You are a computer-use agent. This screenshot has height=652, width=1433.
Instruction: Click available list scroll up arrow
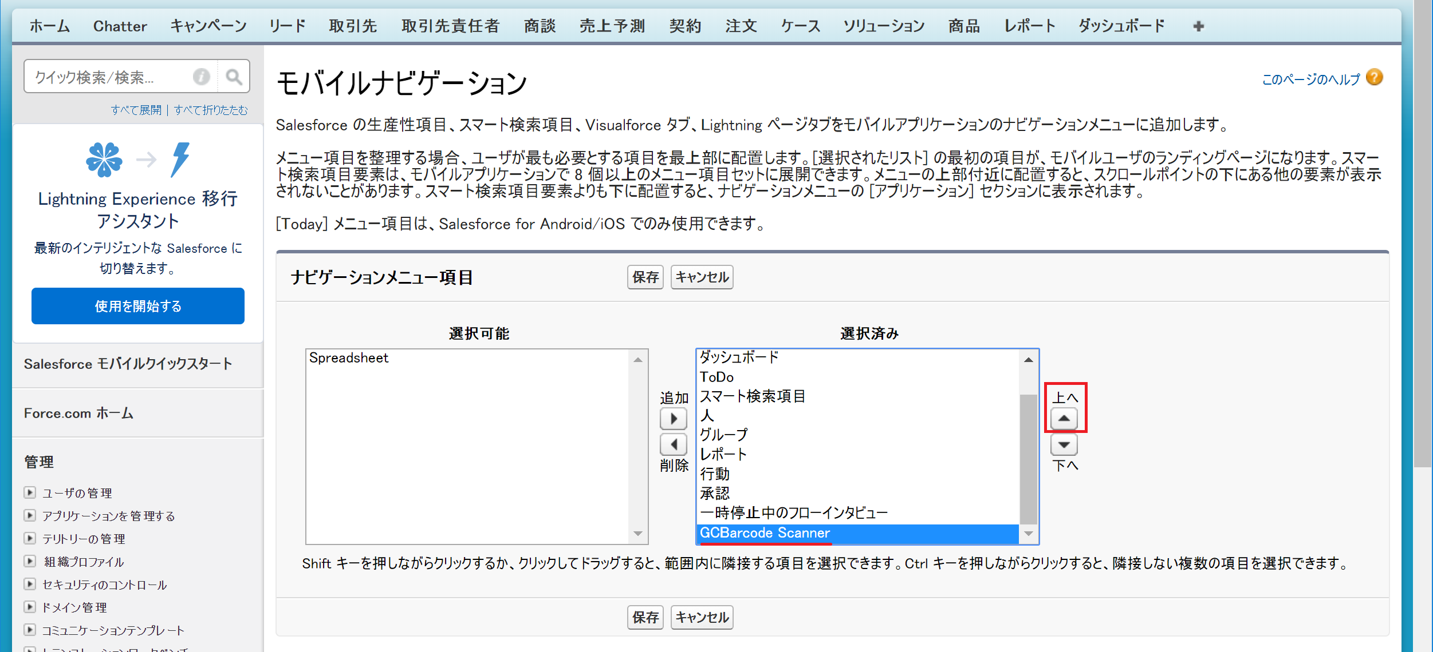point(638,360)
